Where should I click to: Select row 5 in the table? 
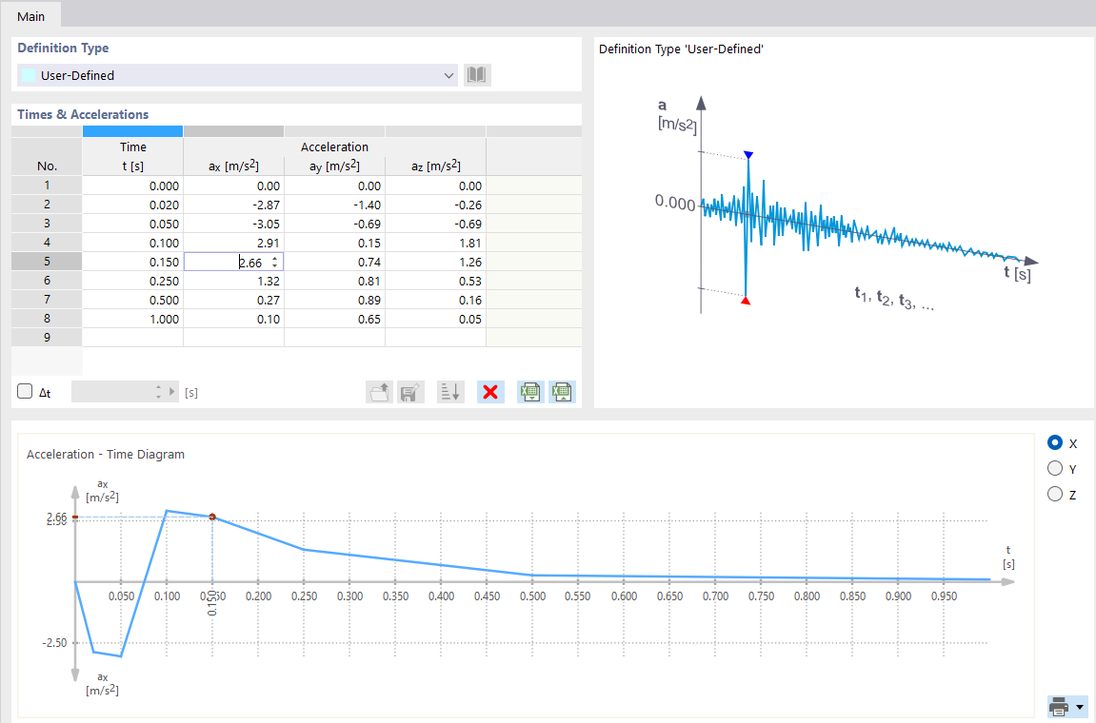coord(46,261)
